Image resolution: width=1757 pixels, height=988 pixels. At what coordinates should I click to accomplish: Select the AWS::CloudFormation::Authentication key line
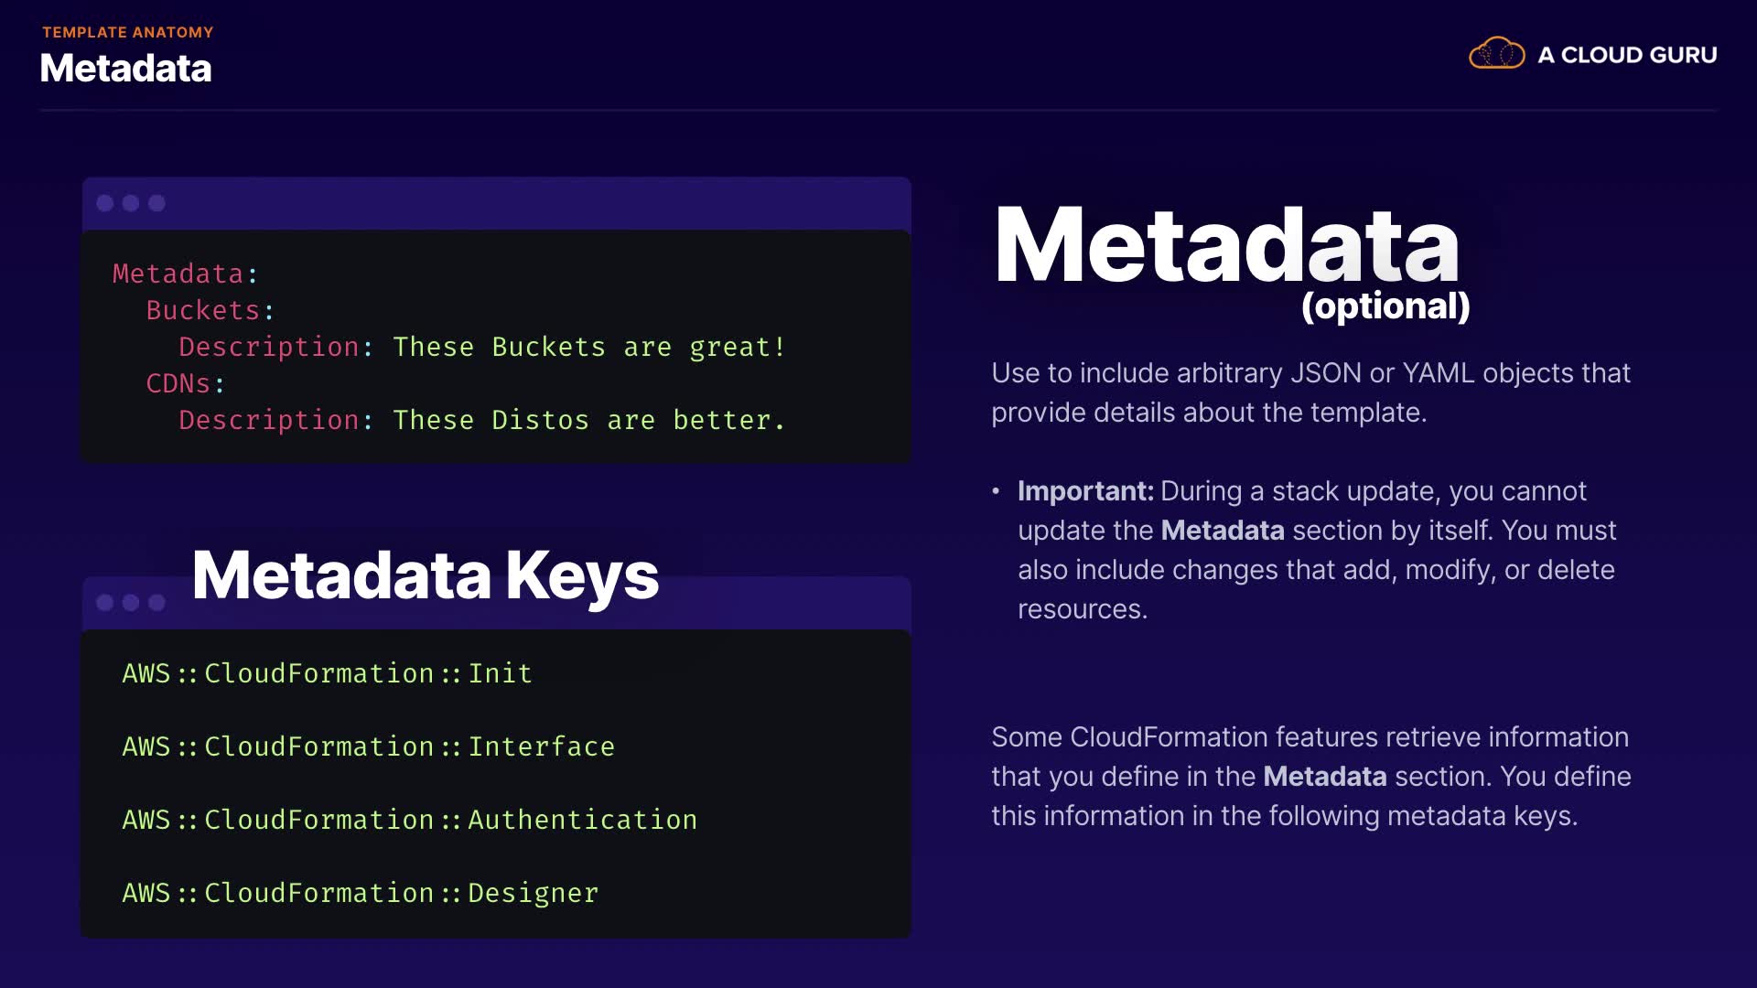(x=409, y=820)
